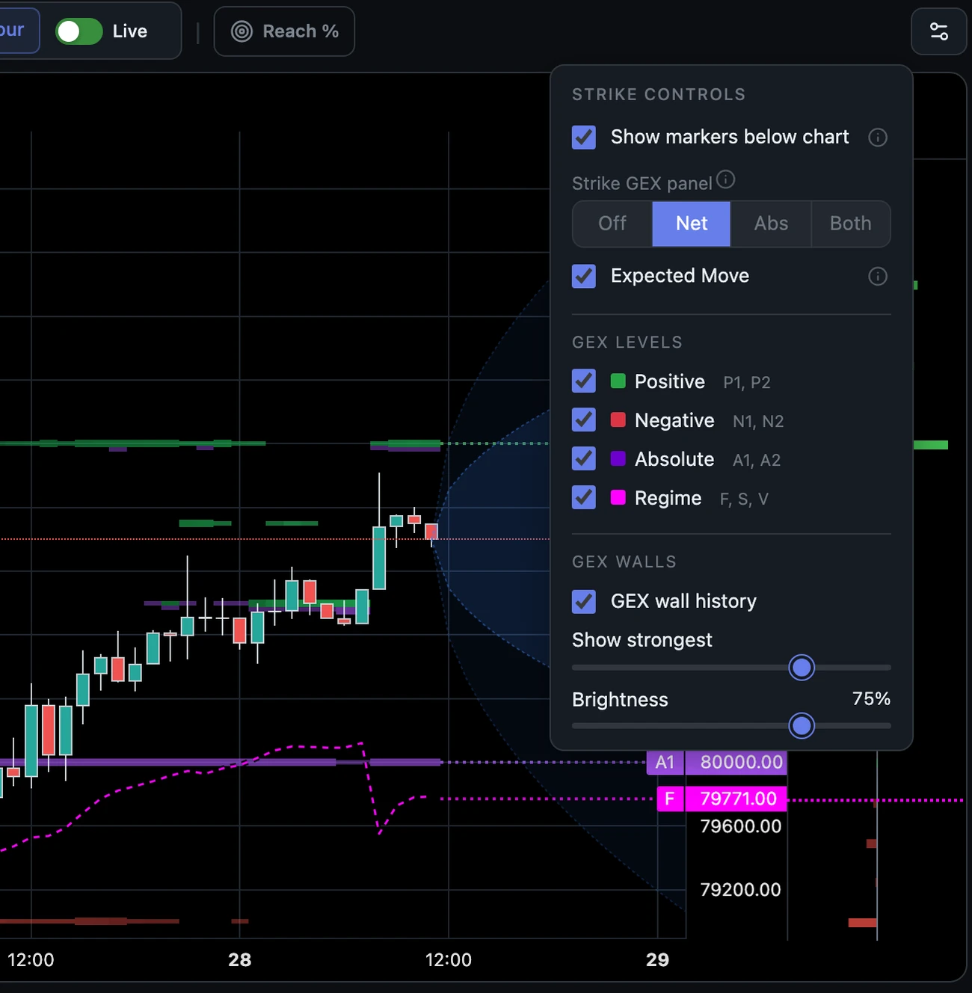The width and height of the screenshot is (972, 993).
Task: Click the red Negative color swatch
Action: [x=618, y=420]
